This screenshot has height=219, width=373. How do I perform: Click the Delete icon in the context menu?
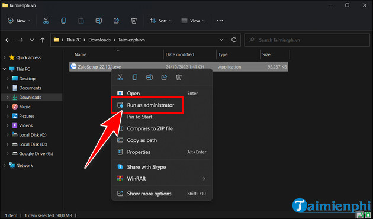[179, 78]
